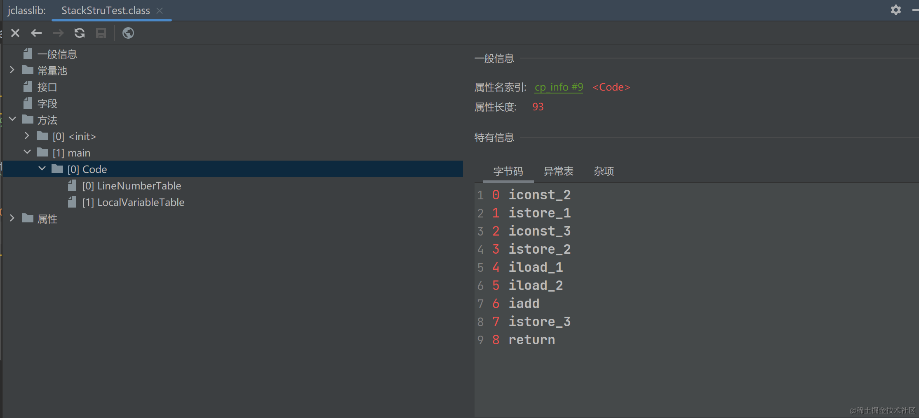Click the <Code> attribute name text
This screenshot has height=418, width=919.
pyautogui.click(x=611, y=87)
